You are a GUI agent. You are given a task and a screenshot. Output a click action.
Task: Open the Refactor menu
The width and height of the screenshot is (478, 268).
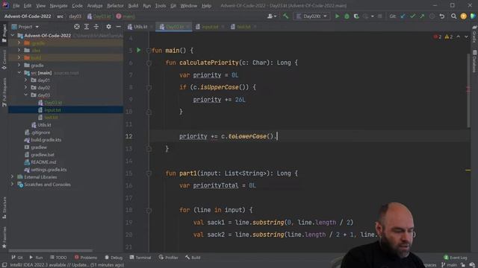[x=115, y=5]
